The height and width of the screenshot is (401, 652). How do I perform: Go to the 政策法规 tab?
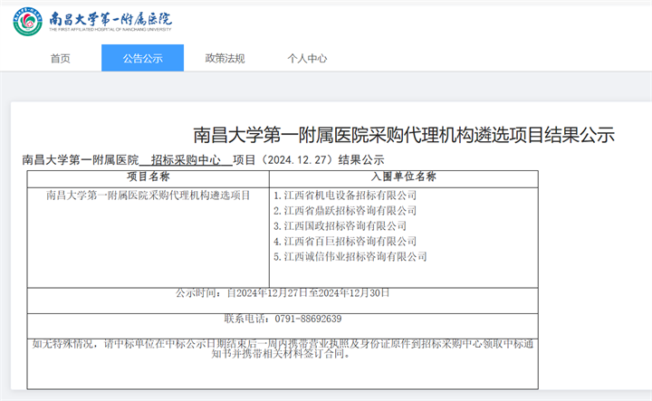[225, 58]
